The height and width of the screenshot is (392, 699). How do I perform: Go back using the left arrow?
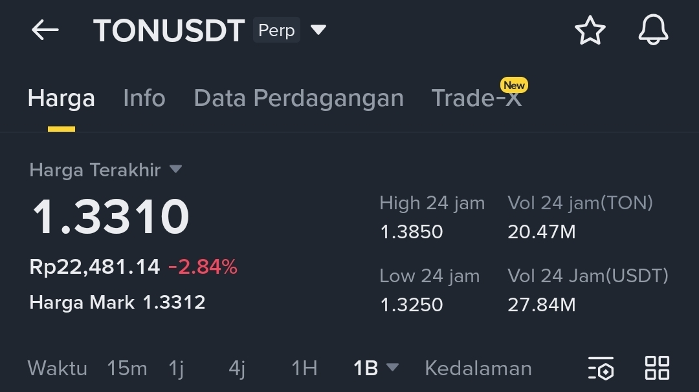[x=45, y=30]
